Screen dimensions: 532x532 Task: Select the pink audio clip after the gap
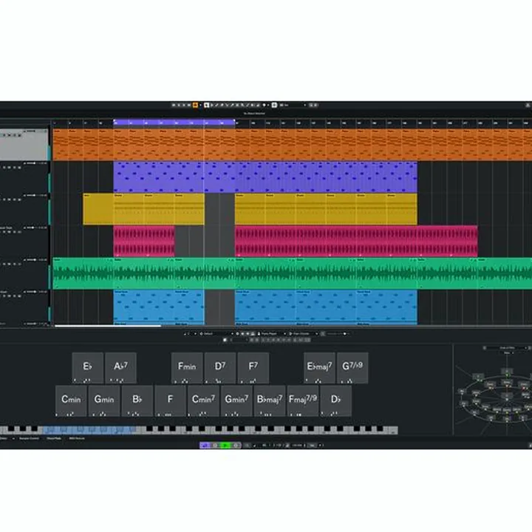pyautogui.click(x=356, y=241)
